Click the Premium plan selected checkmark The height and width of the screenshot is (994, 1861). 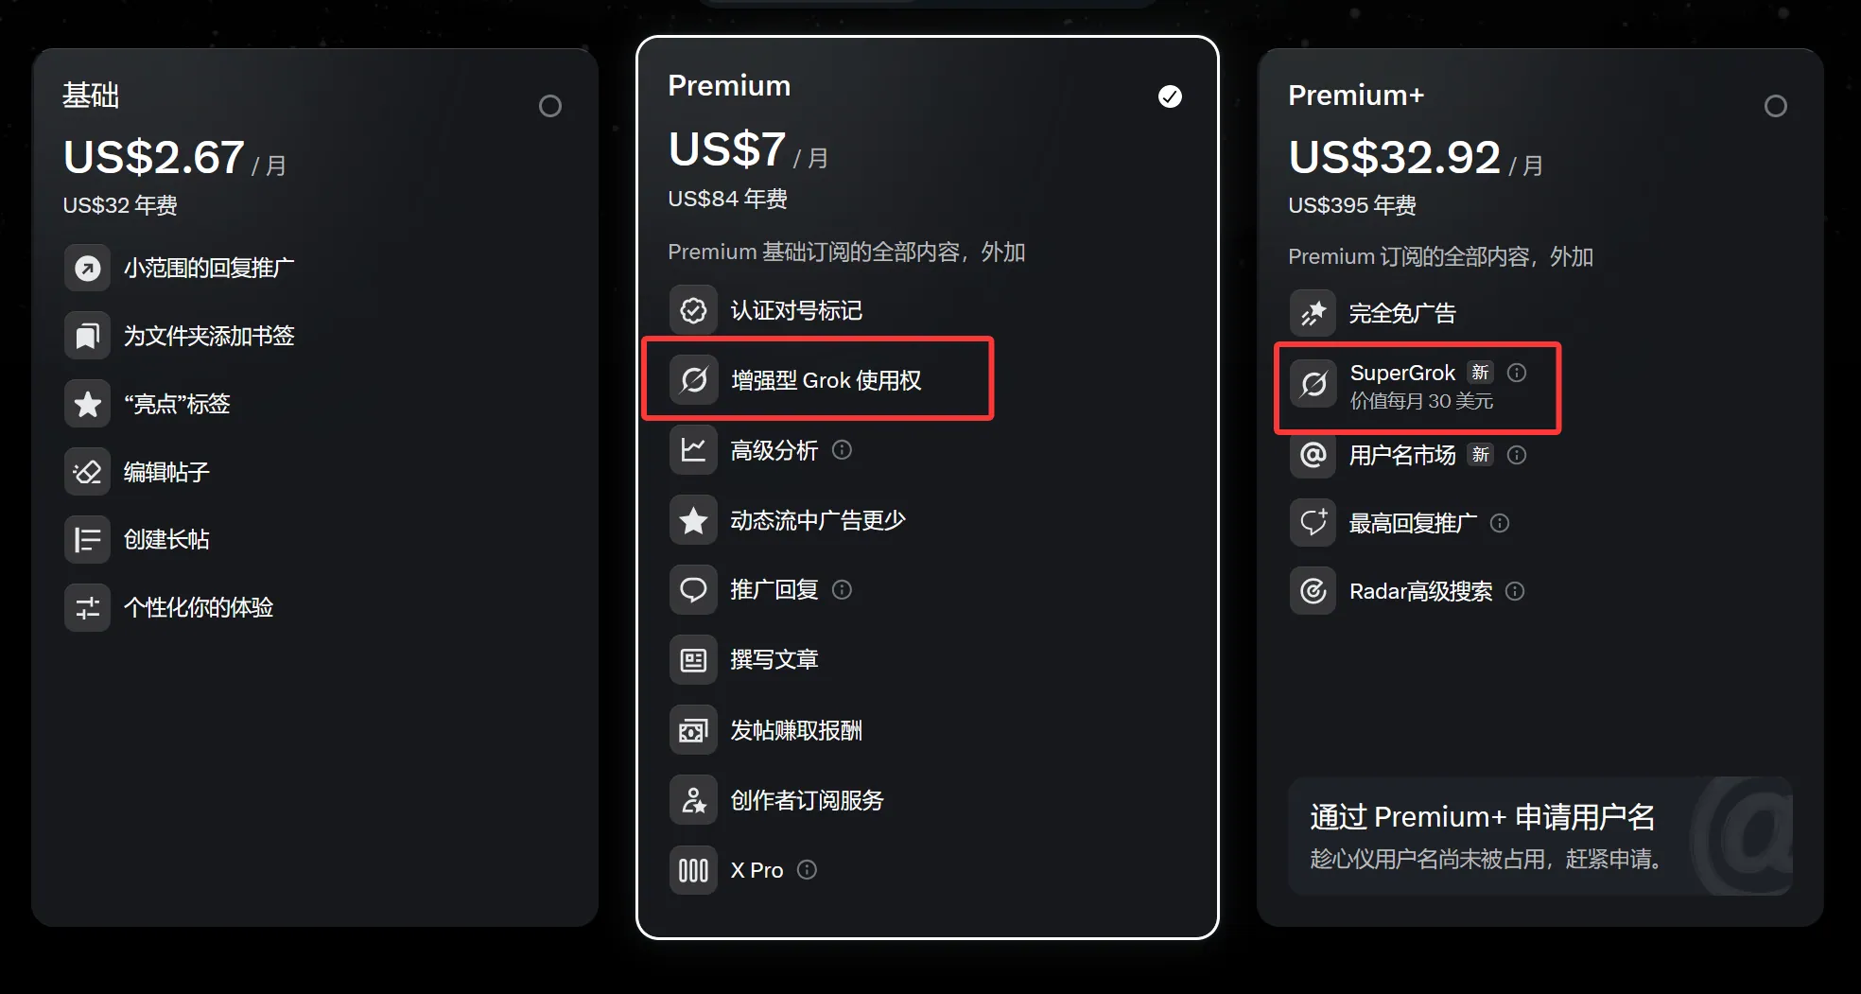click(1169, 96)
